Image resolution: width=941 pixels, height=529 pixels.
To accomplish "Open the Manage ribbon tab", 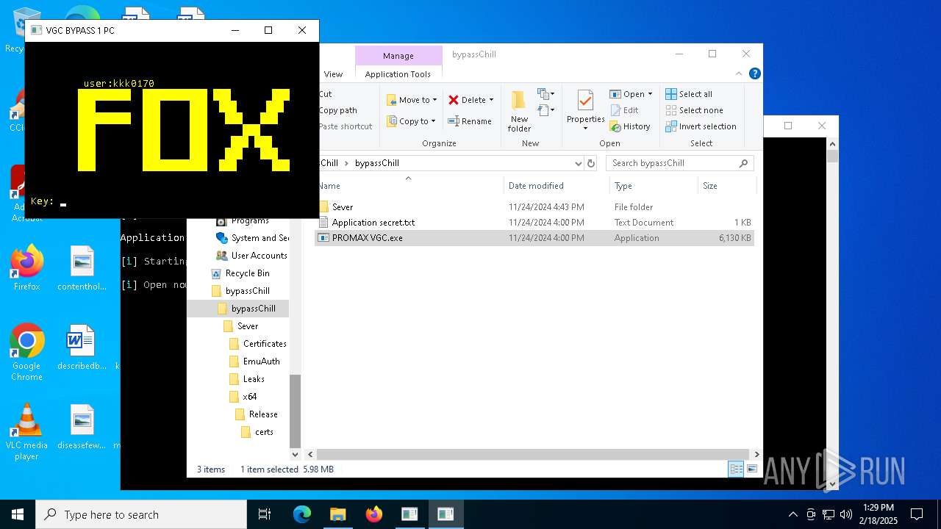I will [398, 56].
